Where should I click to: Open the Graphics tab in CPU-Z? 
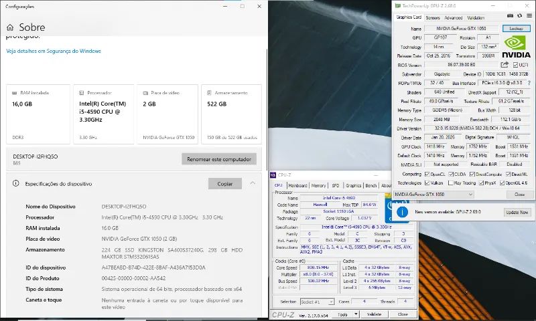[x=354, y=185]
